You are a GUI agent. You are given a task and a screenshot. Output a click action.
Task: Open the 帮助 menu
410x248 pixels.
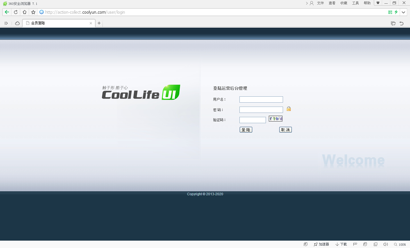[367, 3]
